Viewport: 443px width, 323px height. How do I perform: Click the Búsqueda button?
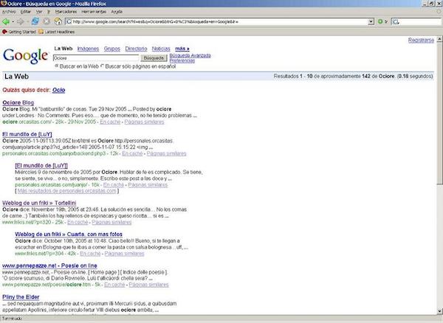(x=154, y=58)
